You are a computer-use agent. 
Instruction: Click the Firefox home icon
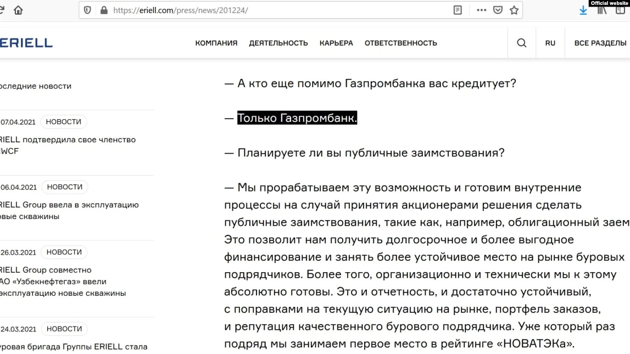point(18,10)
